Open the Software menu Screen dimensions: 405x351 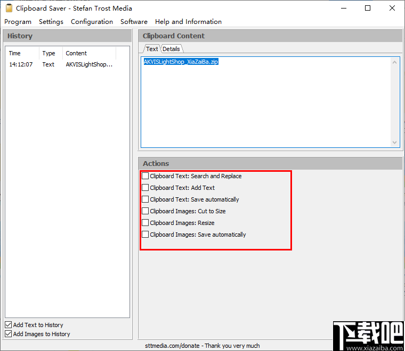click(134, 22)
